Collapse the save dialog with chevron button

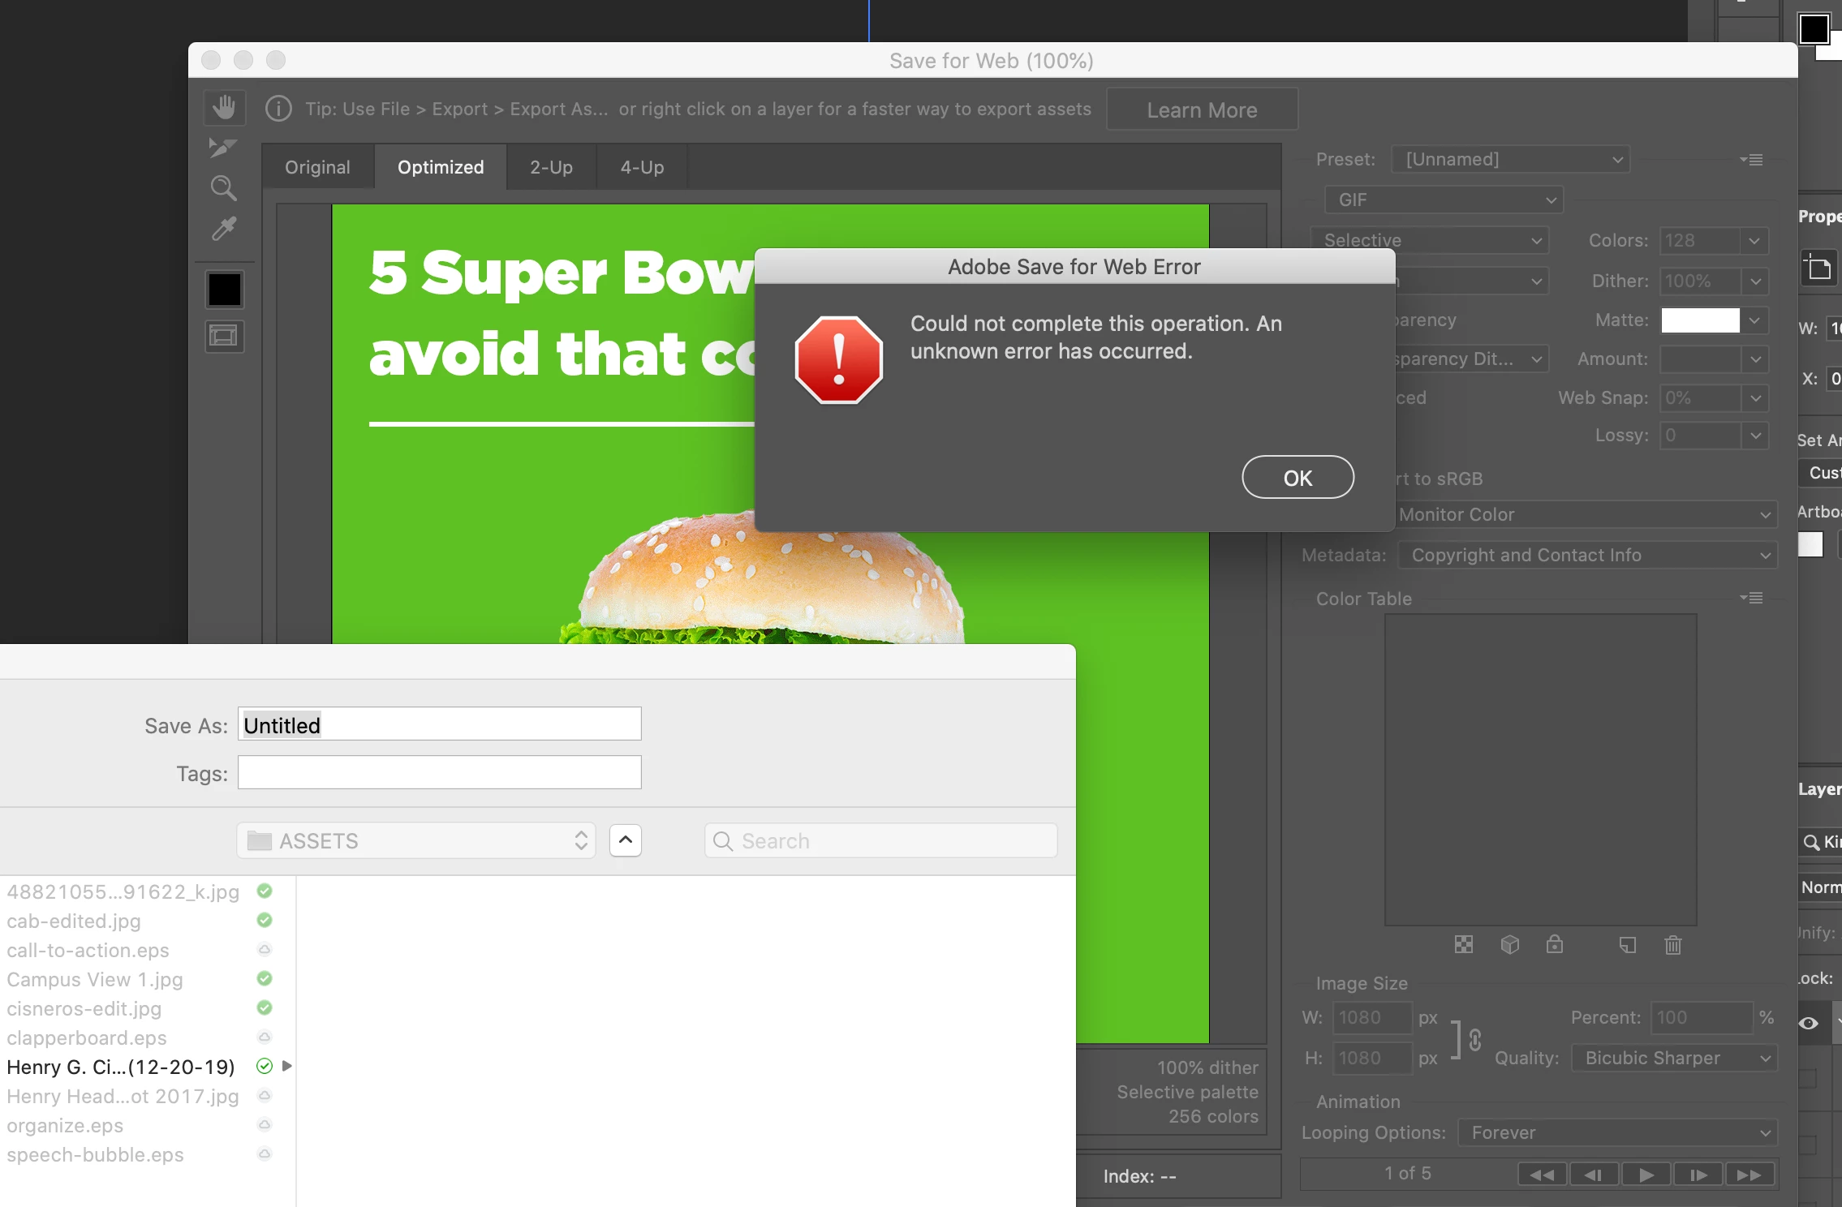coord(625,840)
